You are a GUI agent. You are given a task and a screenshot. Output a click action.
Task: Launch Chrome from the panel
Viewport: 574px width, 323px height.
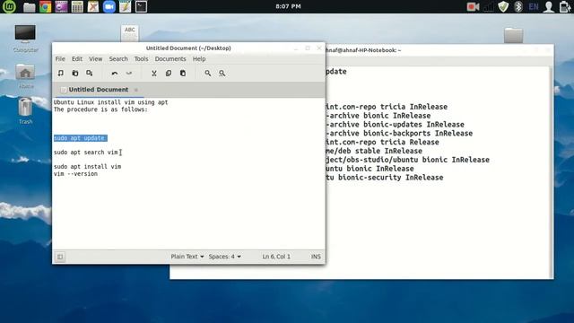pos(46,7)
